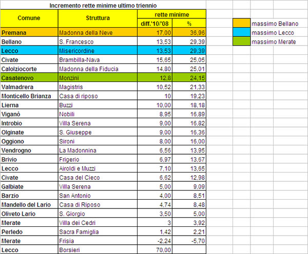Select the 'Barzio' cell
The height and width of the screenshot is (254, 308).
coord(29,195)
